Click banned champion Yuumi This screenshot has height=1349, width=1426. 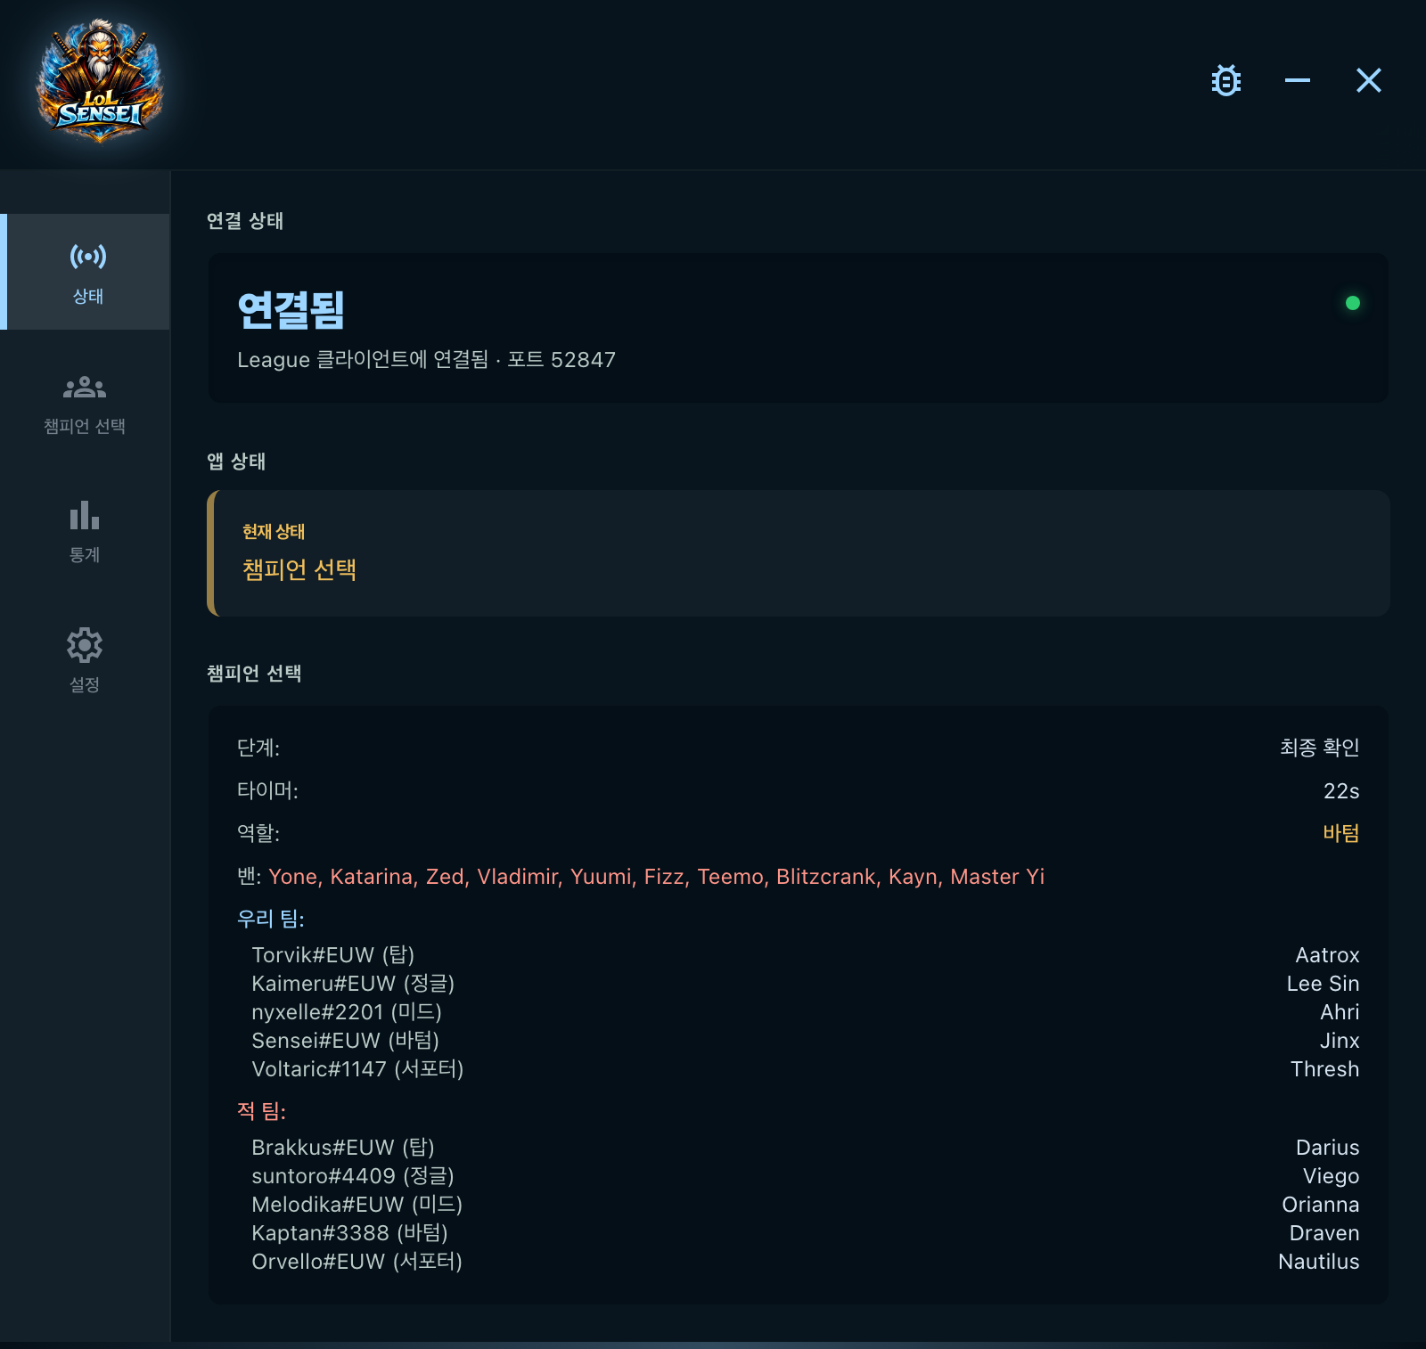tap(601, 877)
